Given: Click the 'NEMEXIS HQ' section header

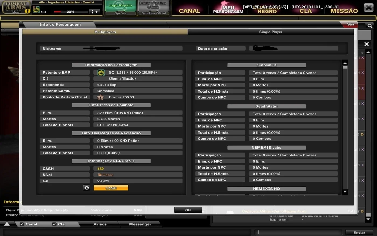Looking at the screenshot, I should point(267,189).
